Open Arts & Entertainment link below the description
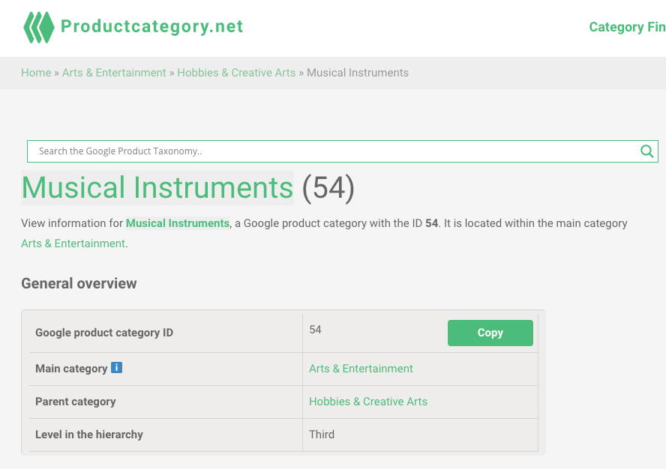Screen dimensions: 666x469 pyautogui.click(x=73, y=243)
